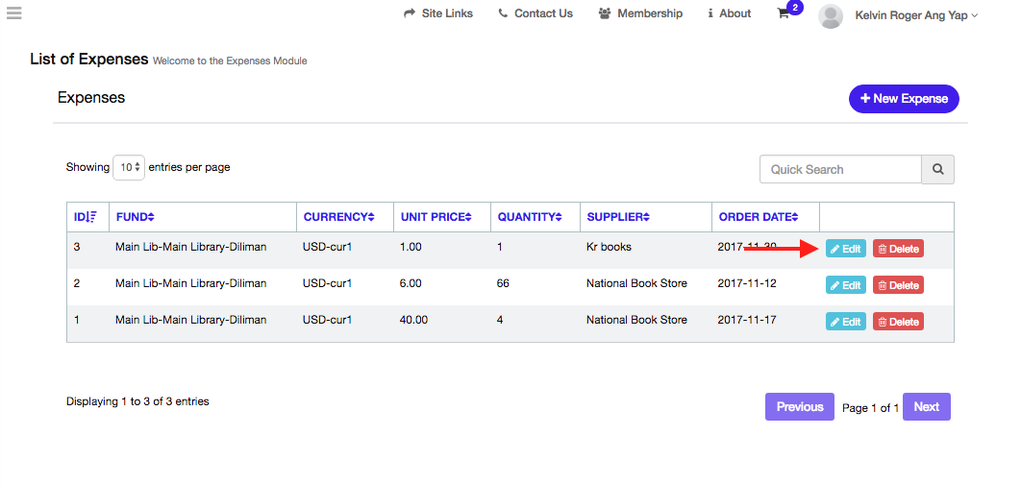Delete expense dated 2017-11-17

898,322
